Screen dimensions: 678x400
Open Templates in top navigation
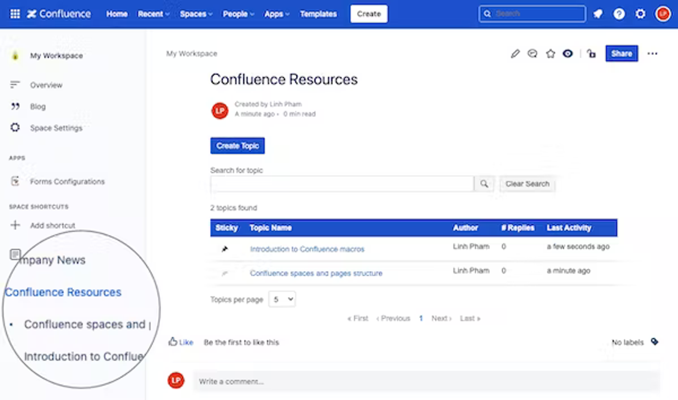(318, 14)
